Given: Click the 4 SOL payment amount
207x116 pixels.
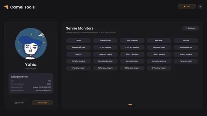Looking at the screenshot, I should 49,84.
